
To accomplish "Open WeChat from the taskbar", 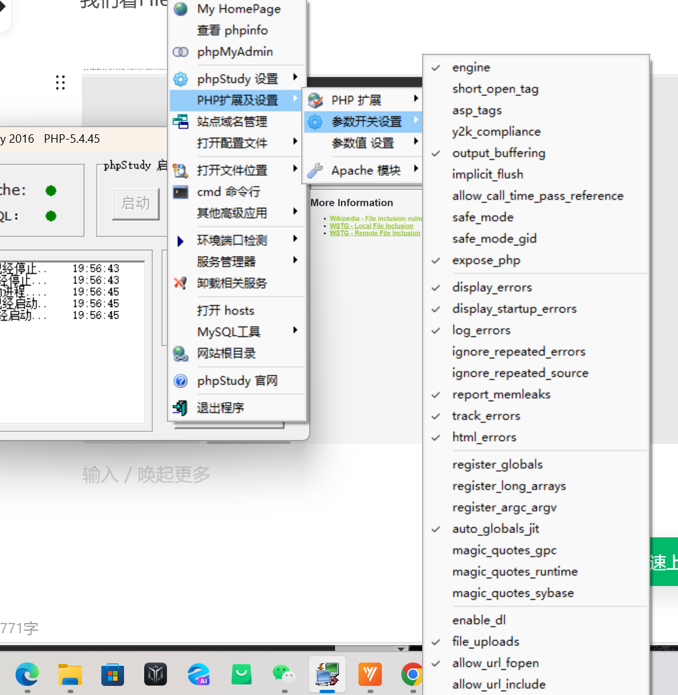I will [284, 675].
